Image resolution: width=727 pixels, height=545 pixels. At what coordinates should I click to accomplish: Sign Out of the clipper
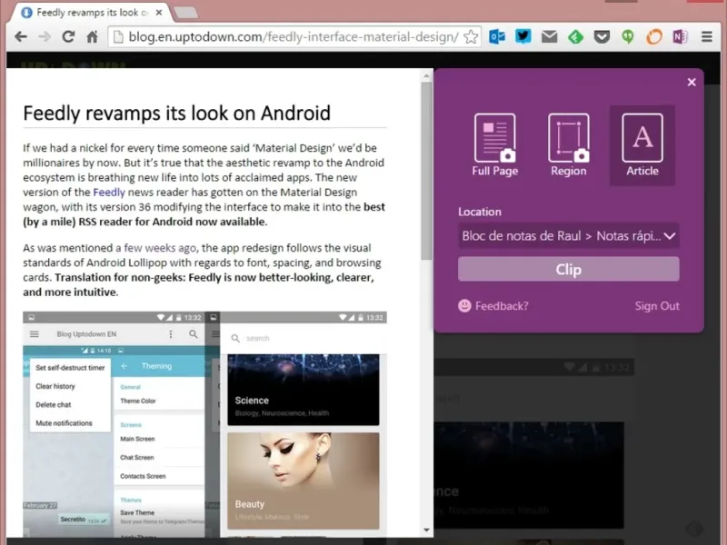pyautogui.click(x=657, y=306)
